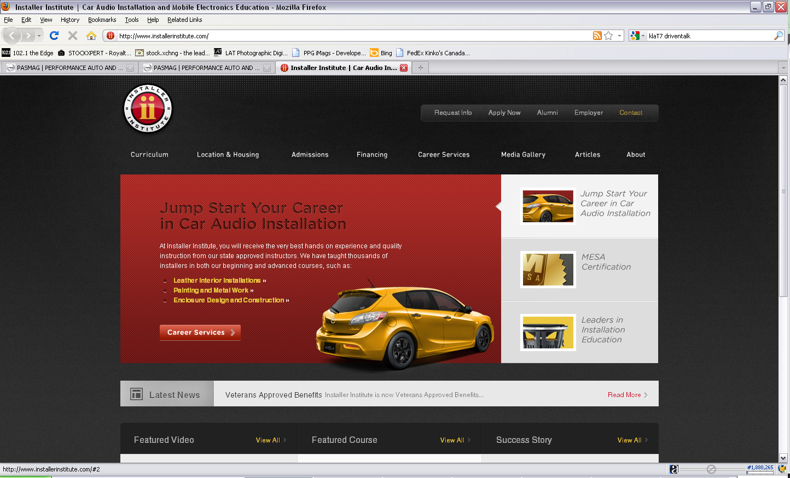Screen dimensions: 790x478
Task: Bookmark the page with the star icon
Action: (x=608, y=36)
